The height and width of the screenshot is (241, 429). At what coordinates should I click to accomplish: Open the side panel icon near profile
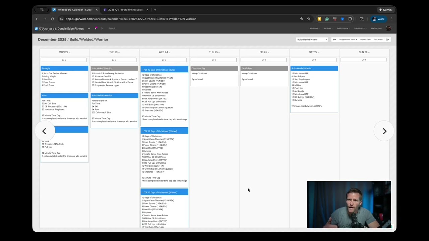pos(362,19)
